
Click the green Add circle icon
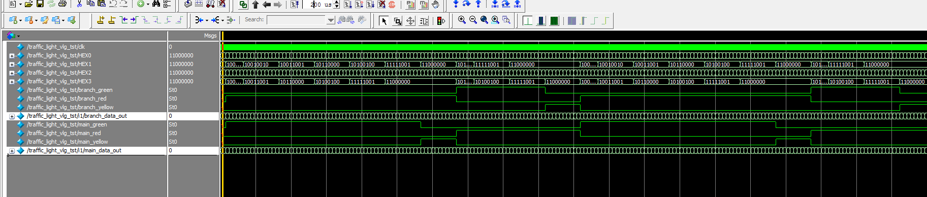point(141,4)
